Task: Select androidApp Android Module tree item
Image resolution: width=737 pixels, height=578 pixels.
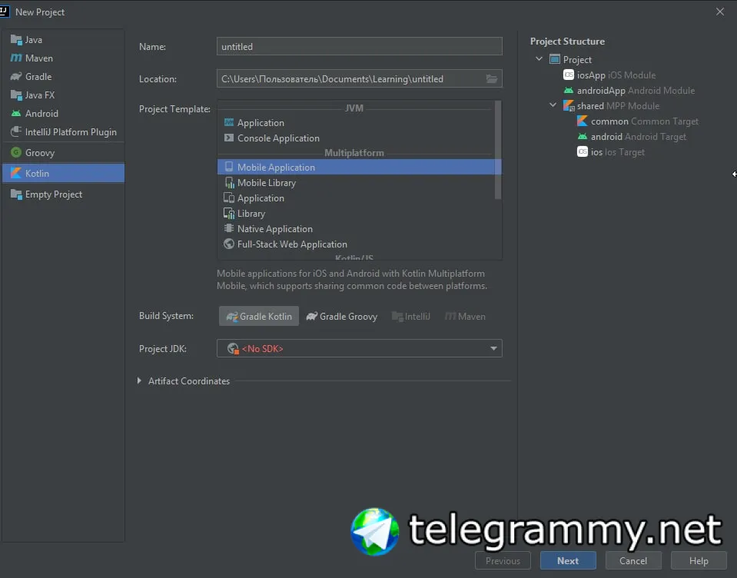Action: (x=629, y=91)
